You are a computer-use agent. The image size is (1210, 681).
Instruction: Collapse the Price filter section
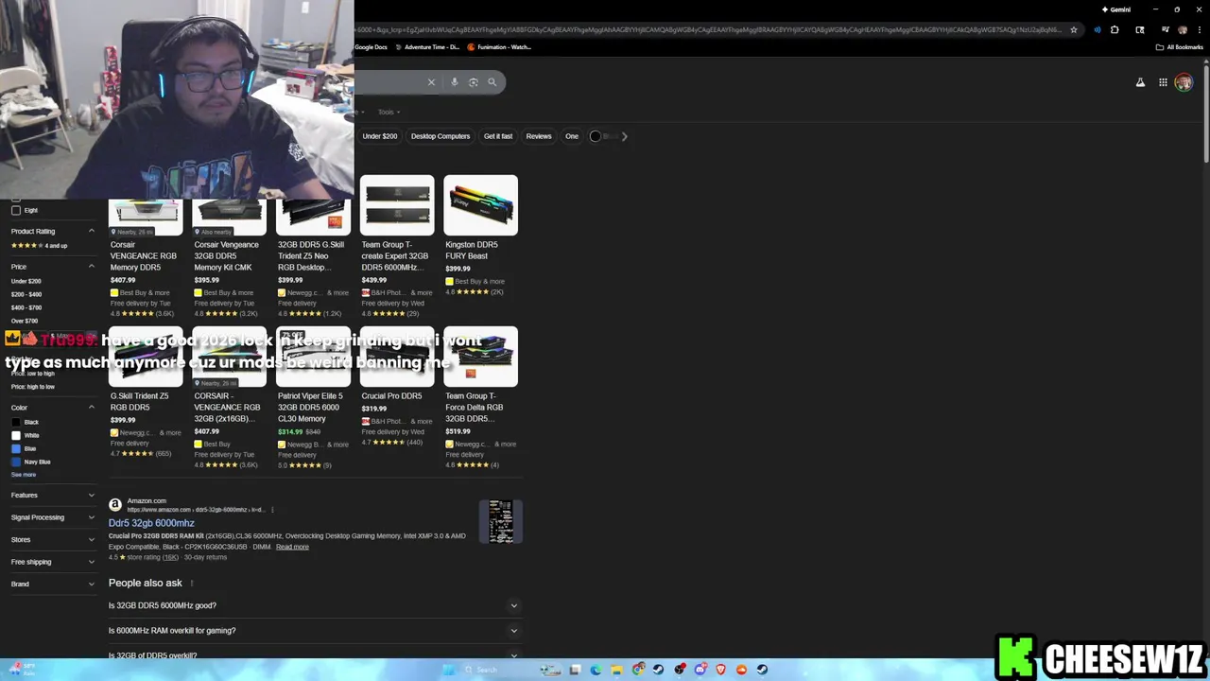(92, 267)
